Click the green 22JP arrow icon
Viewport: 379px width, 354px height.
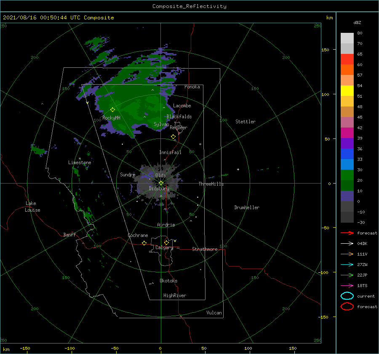(x=347, y=275)
